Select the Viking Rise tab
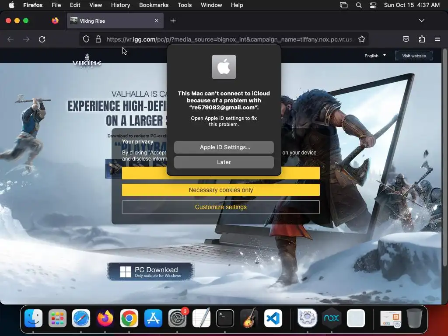The image size is (448, 336). pyautogui.click(x=115, y=21)
